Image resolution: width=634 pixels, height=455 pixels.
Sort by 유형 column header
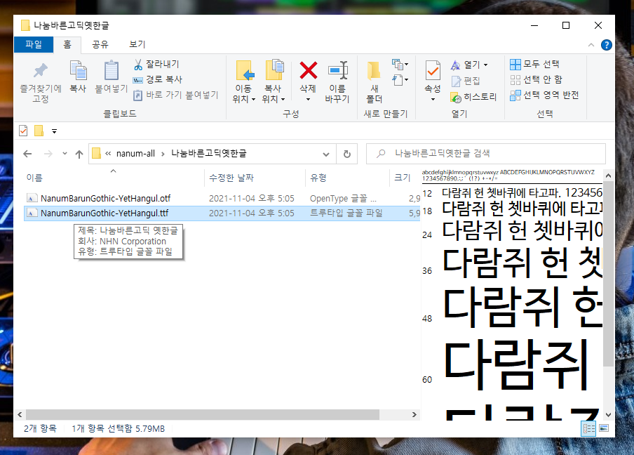pos(347,178)
